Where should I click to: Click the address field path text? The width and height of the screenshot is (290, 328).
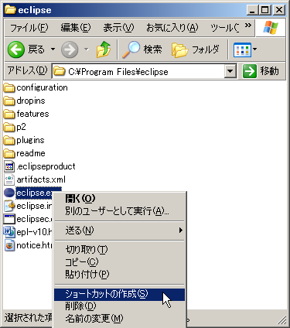118,71
